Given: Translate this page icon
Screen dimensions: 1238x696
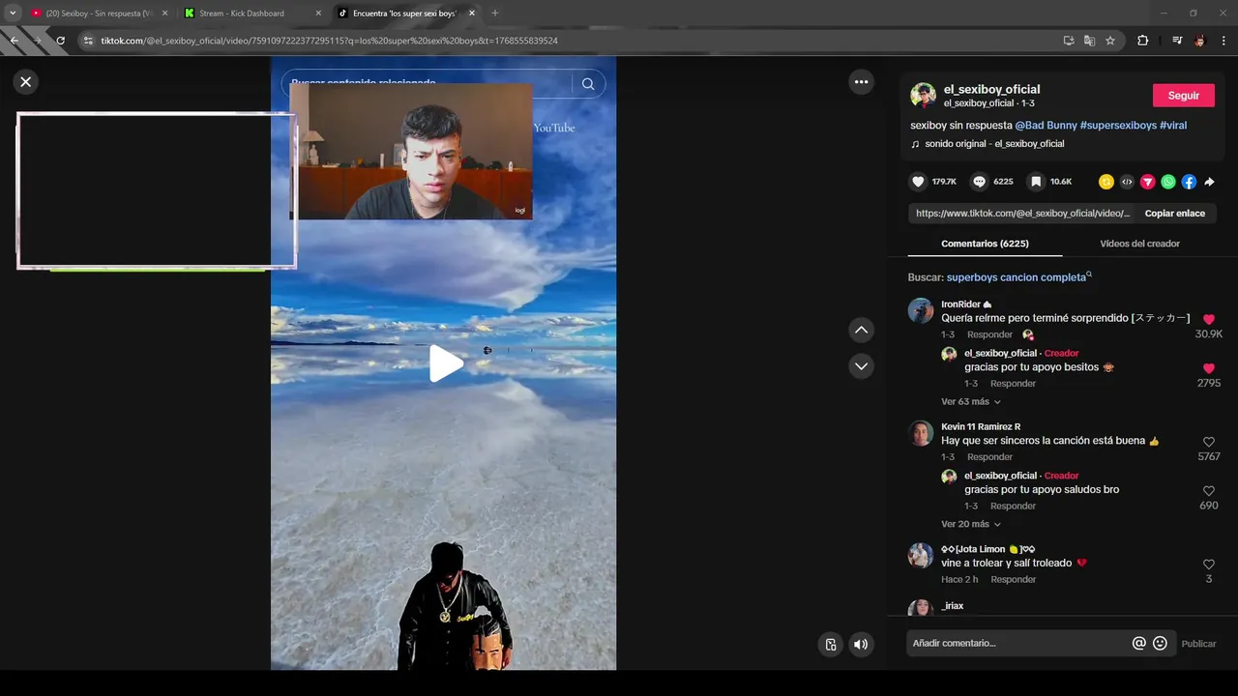Looking at the screenshot, I should click(1089, 41).
